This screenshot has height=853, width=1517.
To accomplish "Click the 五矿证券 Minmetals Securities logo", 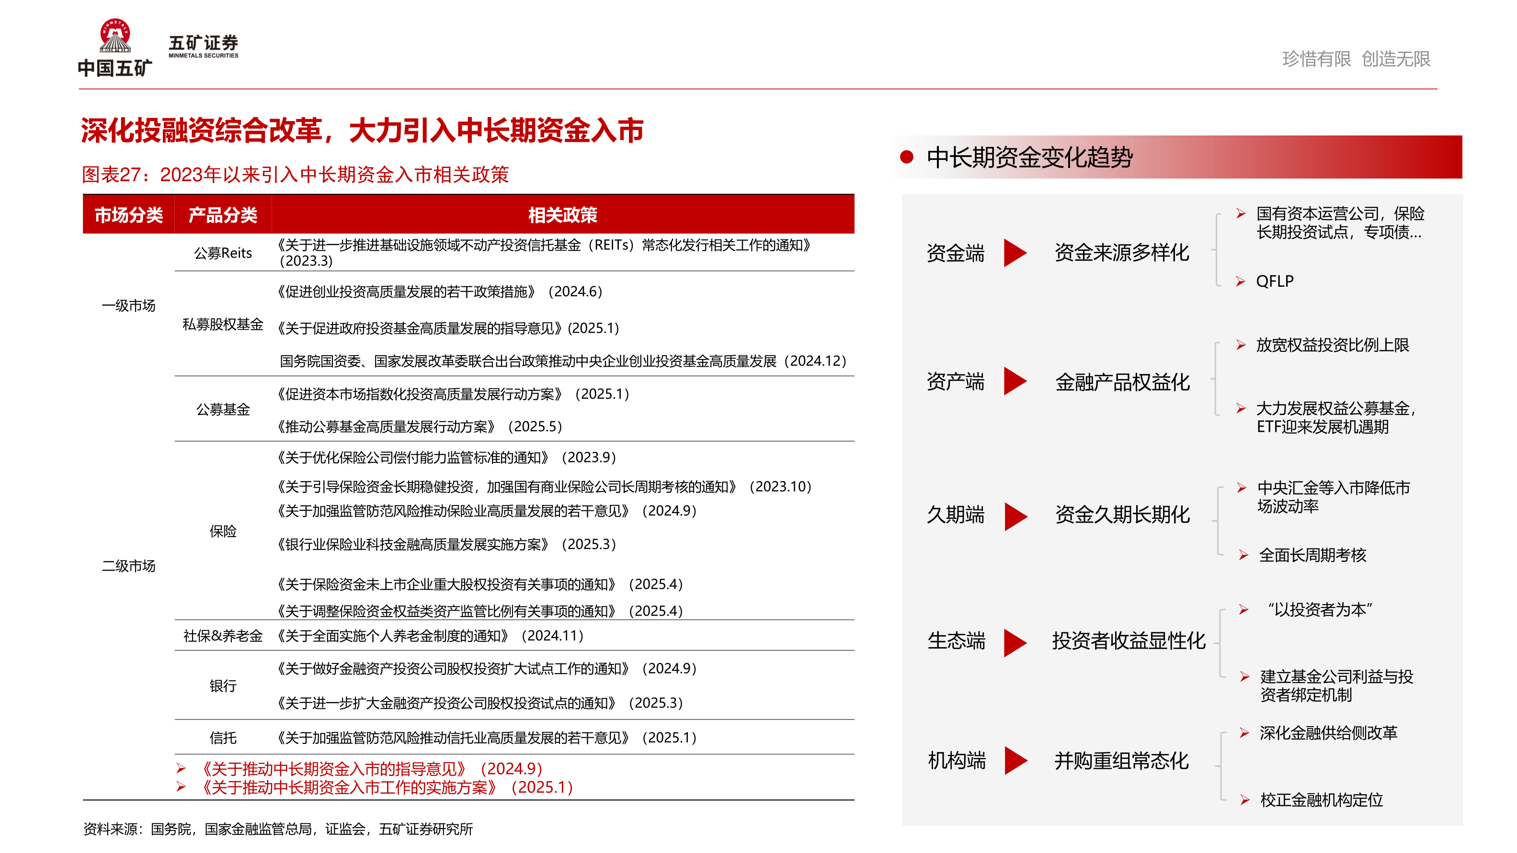I will pos(203,44).
